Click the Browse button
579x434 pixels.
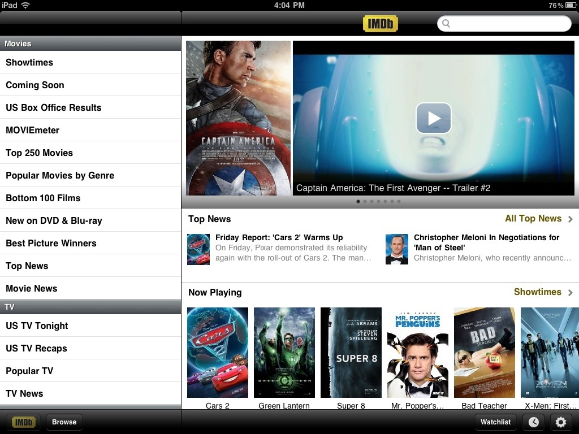(64, 422)
